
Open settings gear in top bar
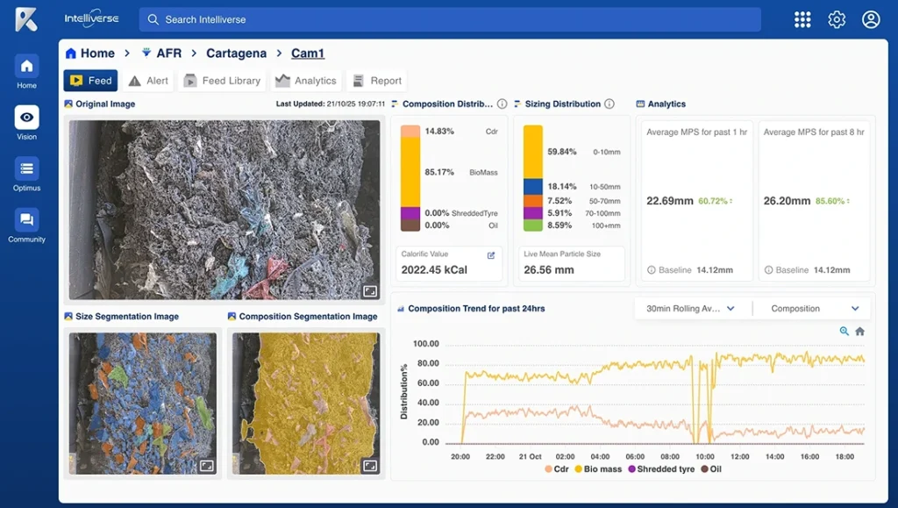pos(837,19)
